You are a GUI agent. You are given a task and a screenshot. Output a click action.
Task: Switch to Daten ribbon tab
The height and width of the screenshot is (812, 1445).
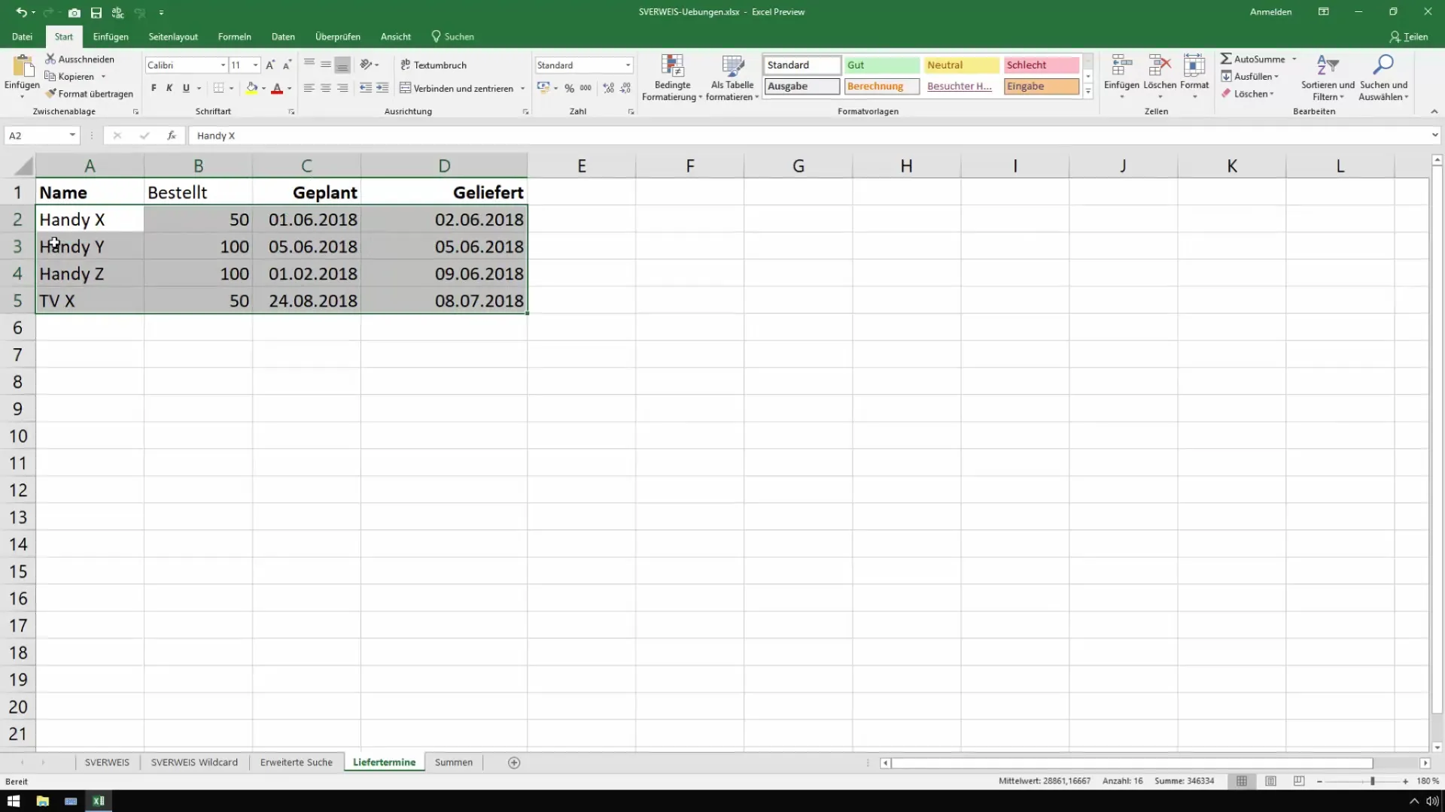283,36
